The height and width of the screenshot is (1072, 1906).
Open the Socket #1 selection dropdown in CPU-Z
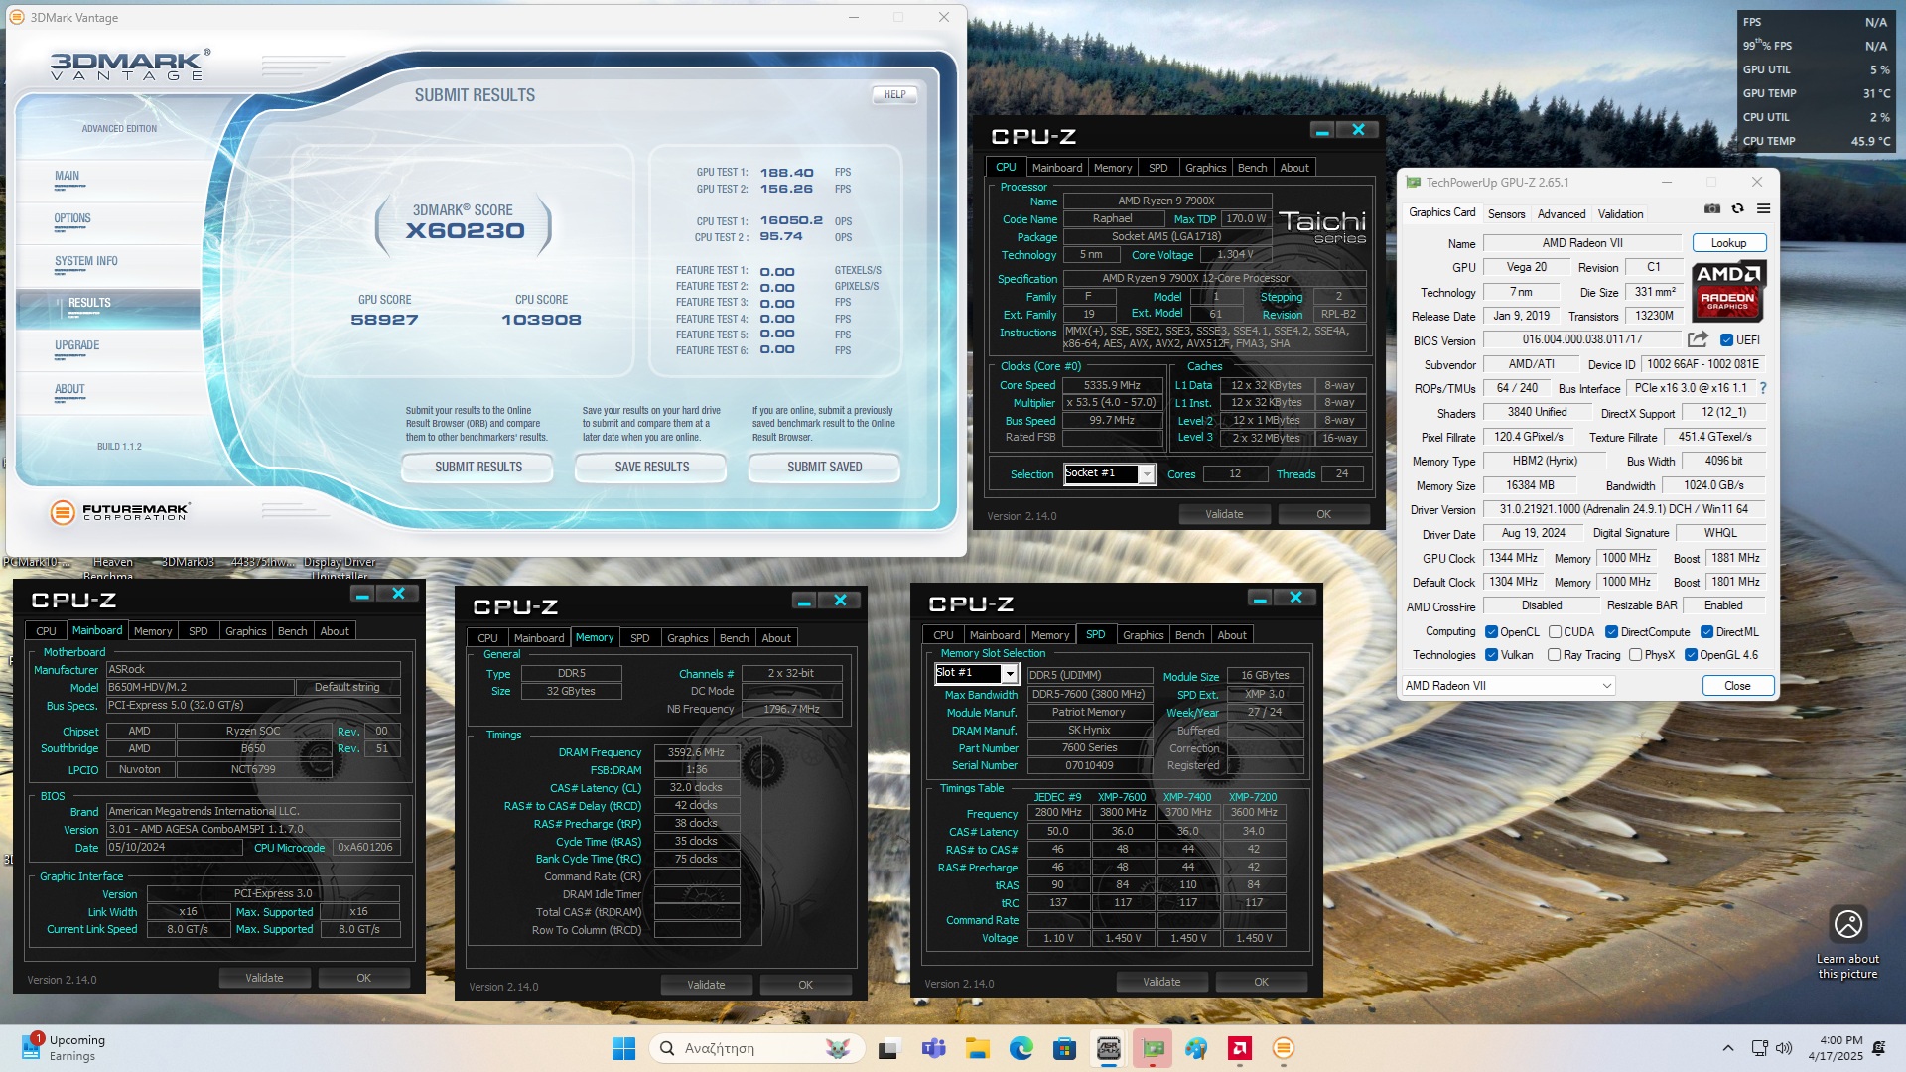coord(1109,473)
